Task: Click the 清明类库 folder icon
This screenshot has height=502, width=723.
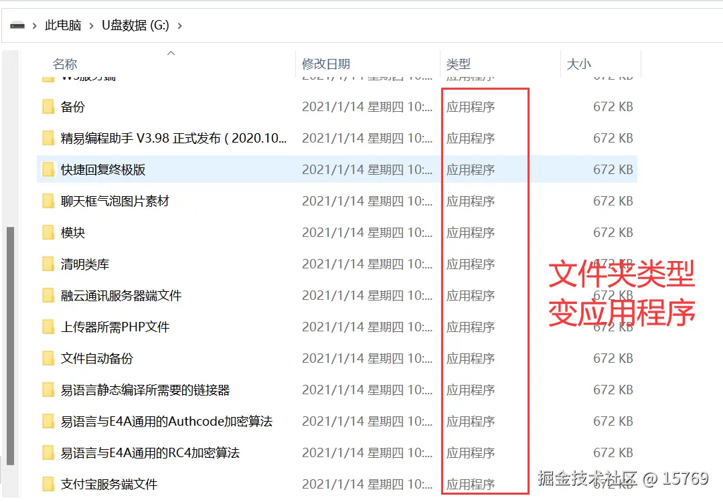Action: pos(48,264)
